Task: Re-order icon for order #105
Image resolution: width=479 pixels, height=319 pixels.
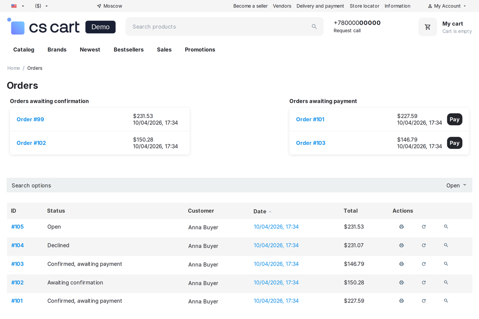Action: pyautogui.click(x=424, y=227)
